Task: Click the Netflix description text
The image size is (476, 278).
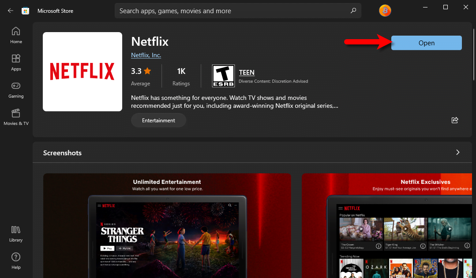Action: (234, 102)
